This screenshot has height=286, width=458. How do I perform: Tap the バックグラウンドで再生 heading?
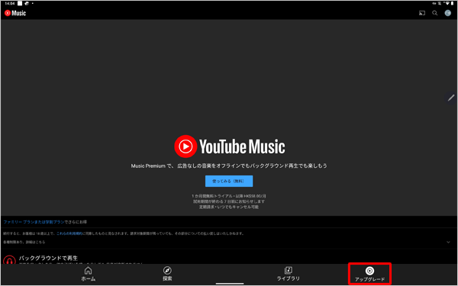(48, 259)
